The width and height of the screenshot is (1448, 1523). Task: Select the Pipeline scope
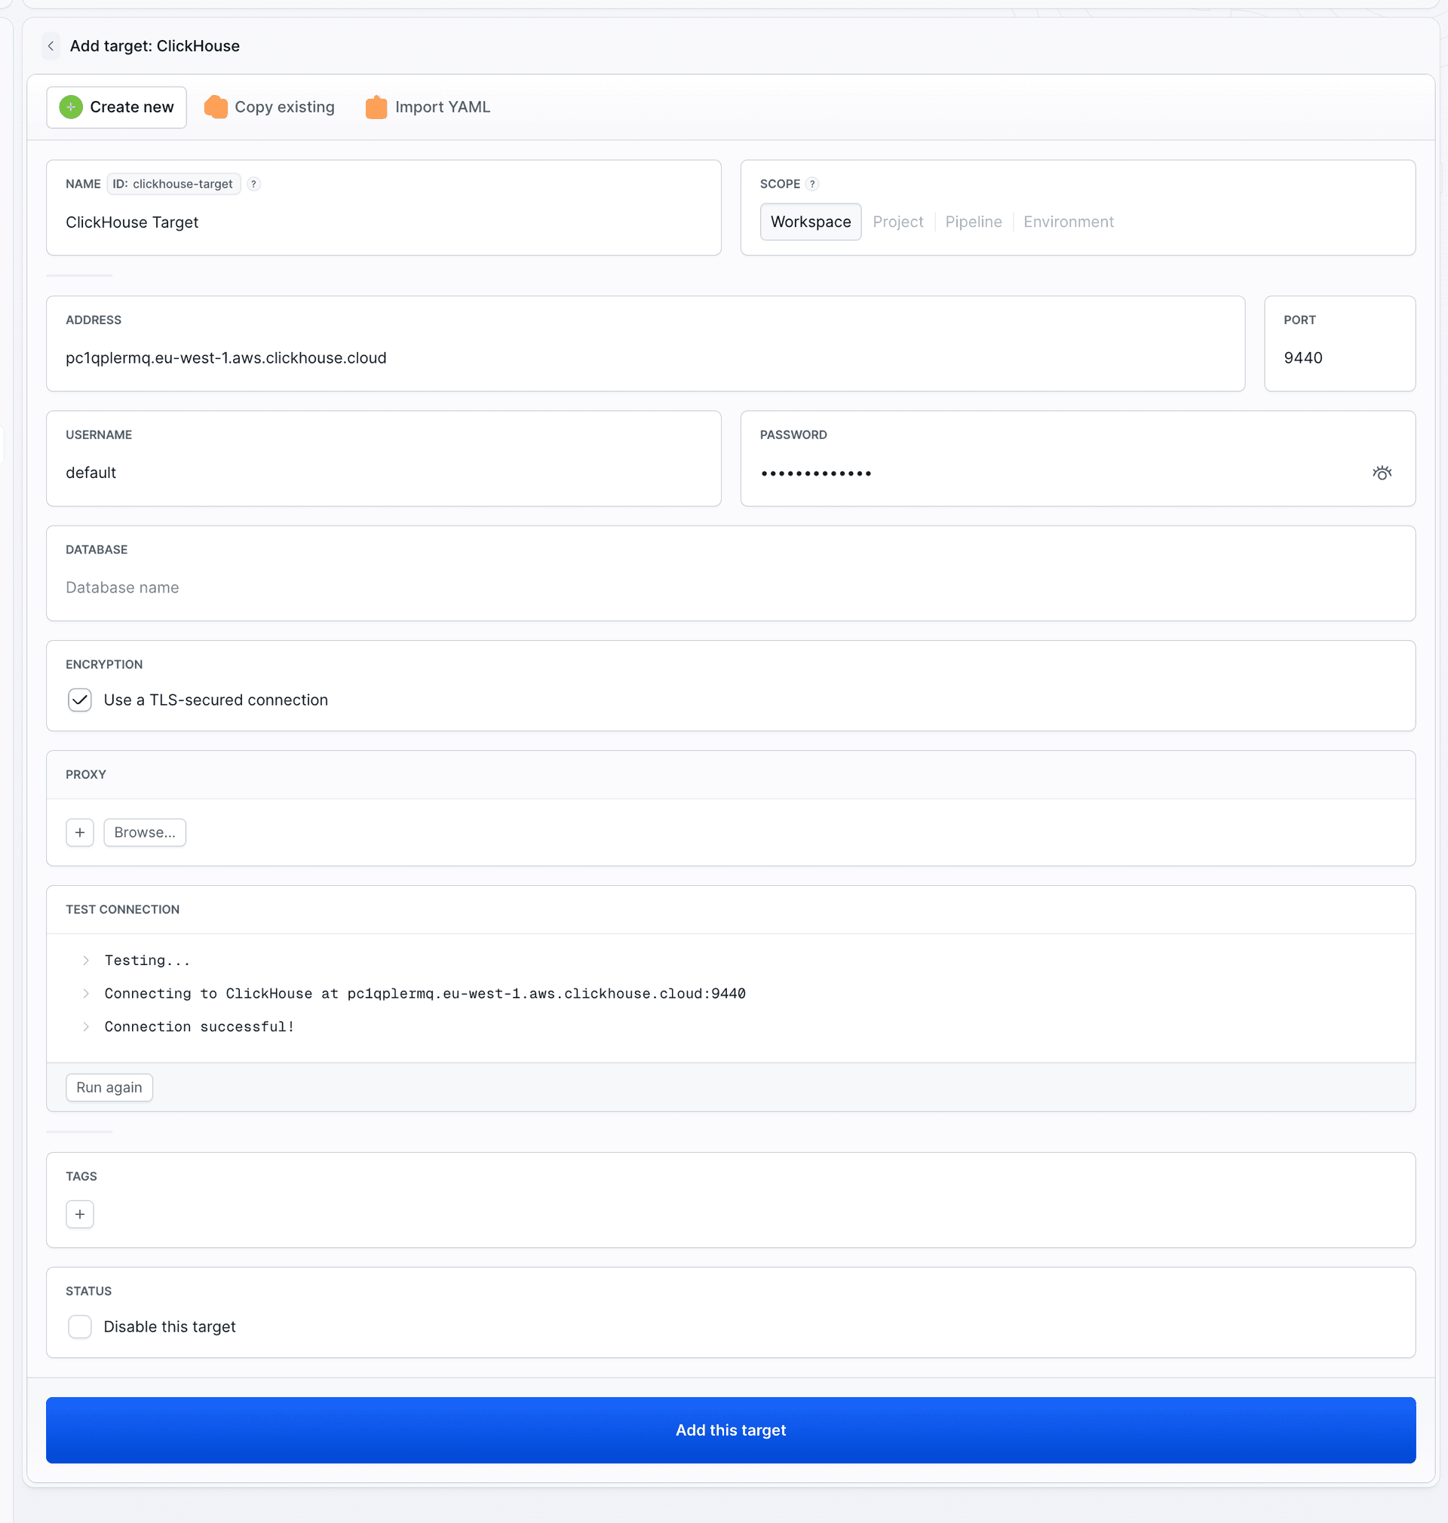[x=974, y=222]
